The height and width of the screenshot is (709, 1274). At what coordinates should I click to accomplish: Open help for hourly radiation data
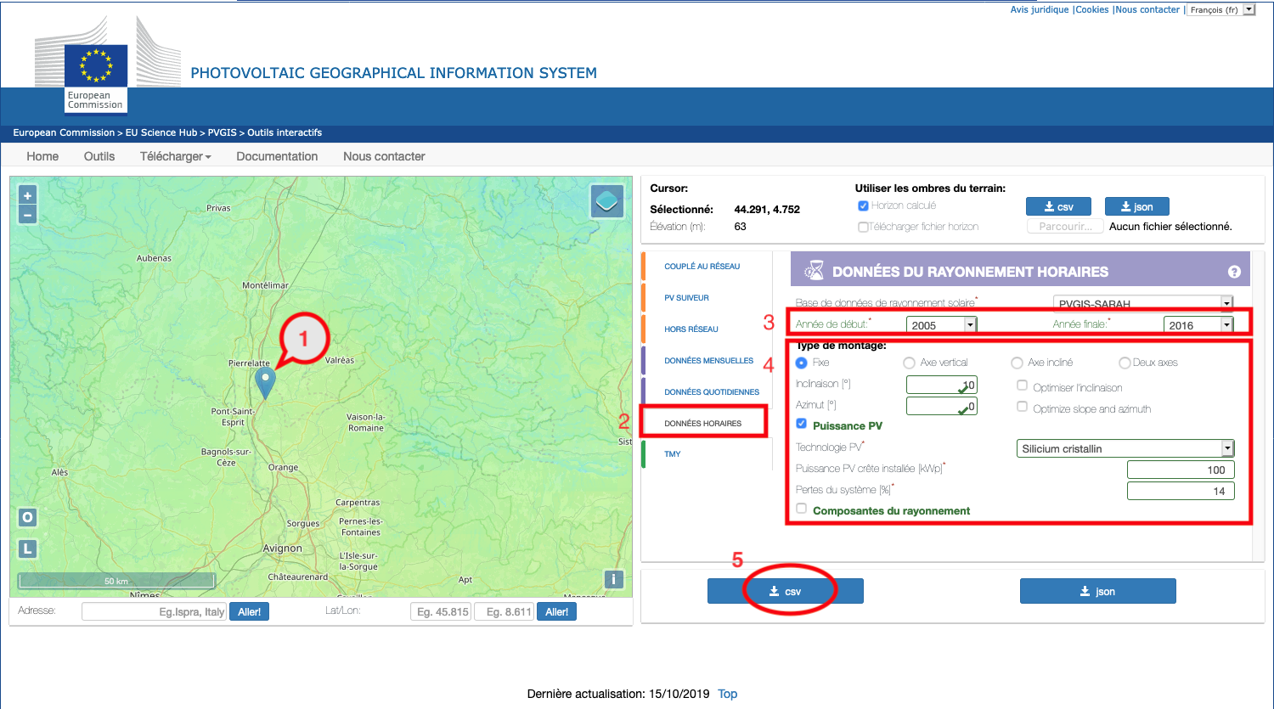(x=1234, y=272)
